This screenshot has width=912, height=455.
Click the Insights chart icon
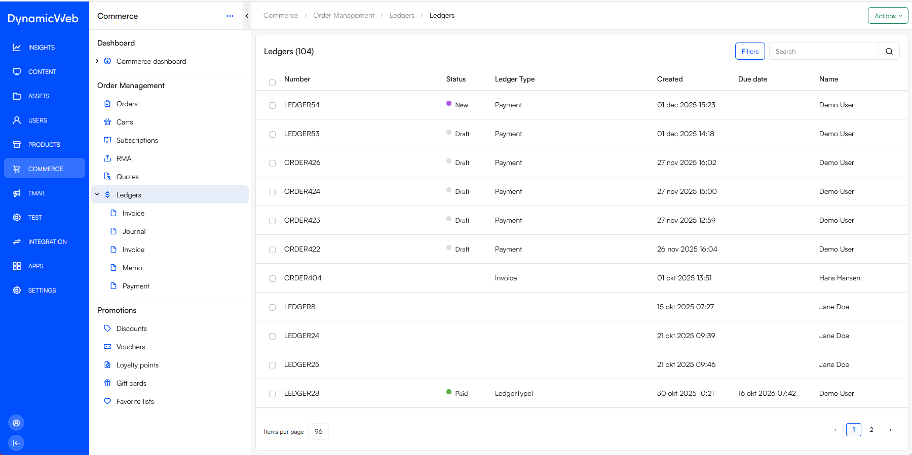pos(17,48)
